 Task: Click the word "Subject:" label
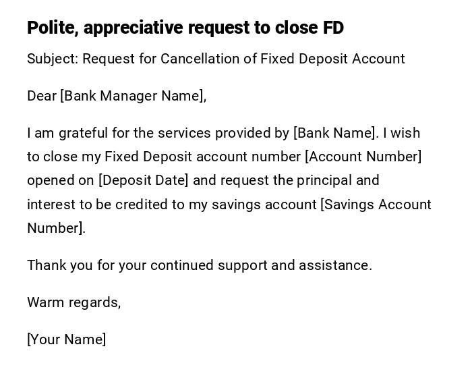pos(53,59)
